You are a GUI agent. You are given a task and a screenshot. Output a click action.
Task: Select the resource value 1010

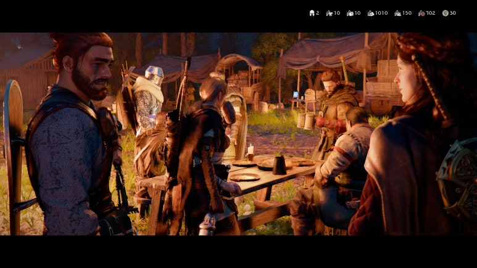click(x=381, y=13)
